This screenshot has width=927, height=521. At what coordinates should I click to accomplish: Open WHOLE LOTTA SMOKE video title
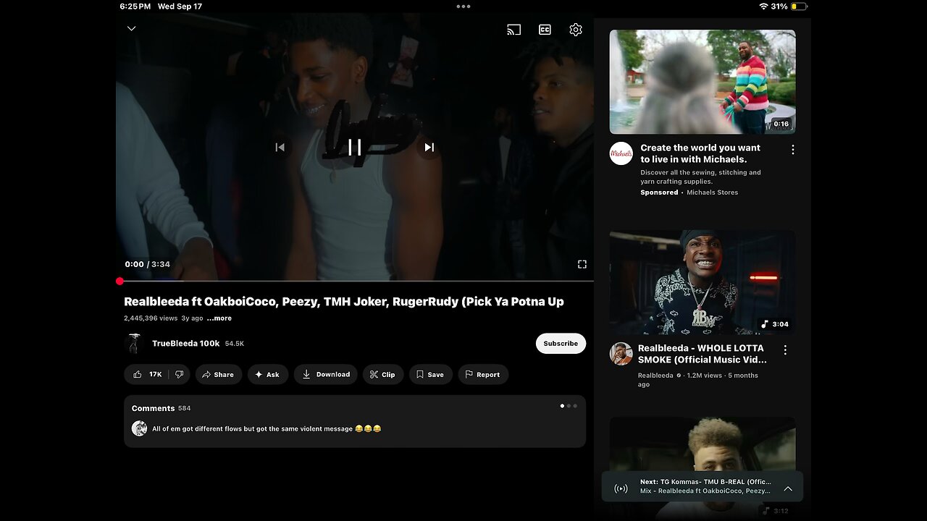[x=702, y=354]
